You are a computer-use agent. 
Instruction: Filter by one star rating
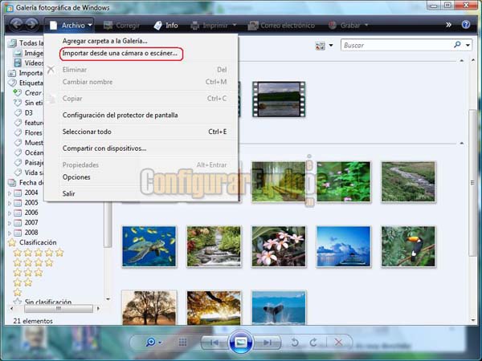18,292
